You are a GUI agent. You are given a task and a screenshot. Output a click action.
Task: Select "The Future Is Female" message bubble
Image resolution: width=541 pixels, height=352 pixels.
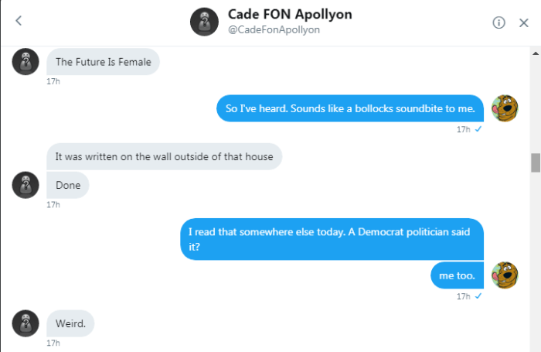pos(104,61)
